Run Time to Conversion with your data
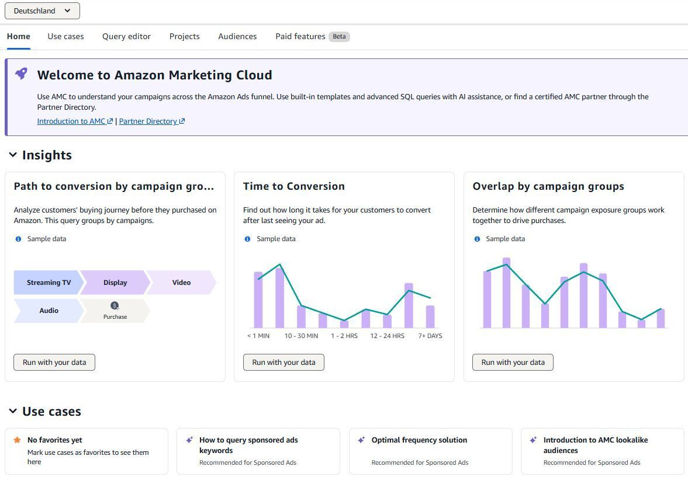Image resolution: width=688 pixels, height=477 pixels. [x=284, y=363]
